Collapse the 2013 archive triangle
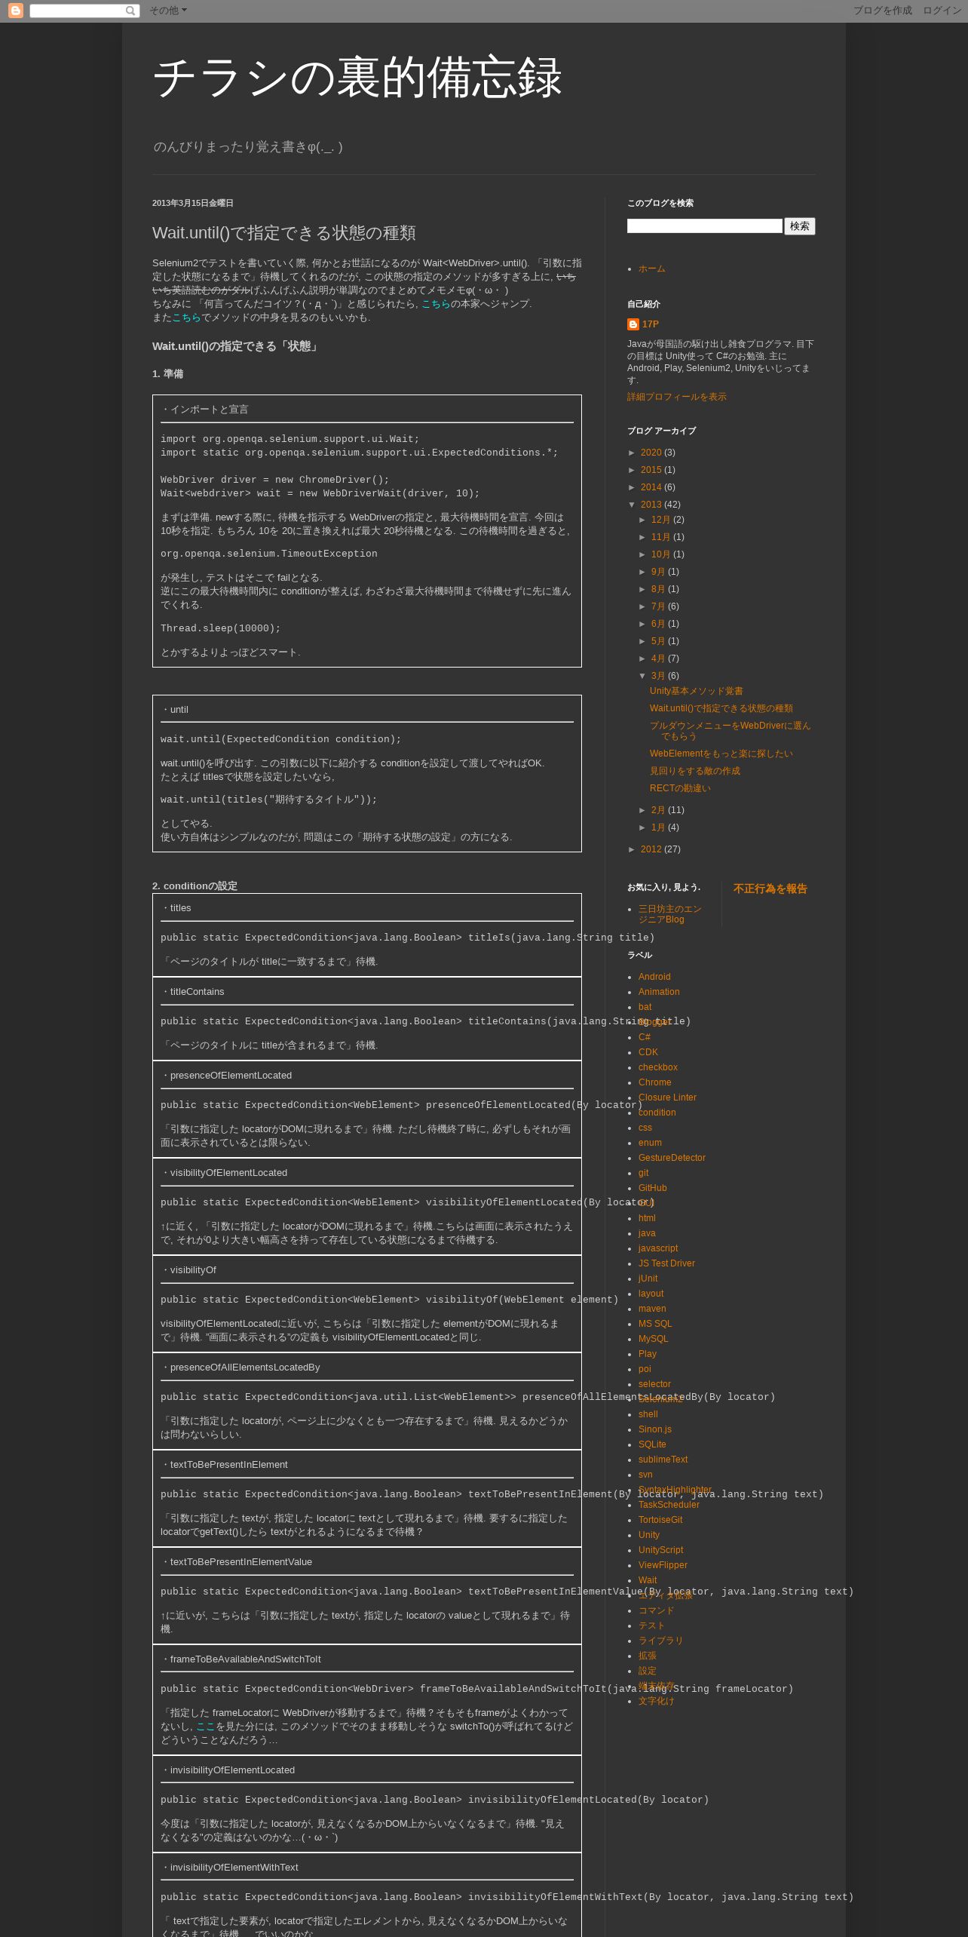This screenshot has width=968, height=1937. [x=633, y=505]
